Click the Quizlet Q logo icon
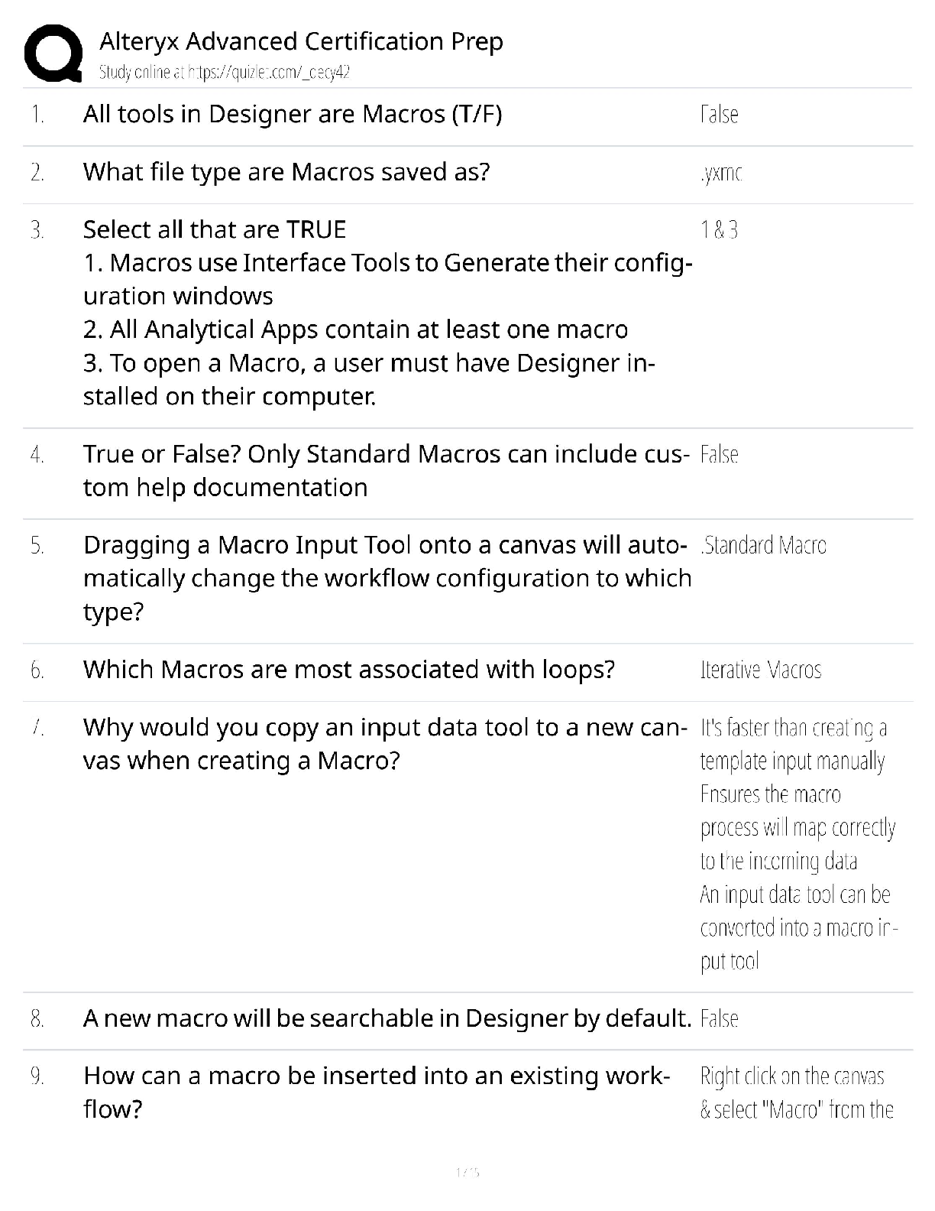935x1211 pixels. (x=53, y=53)
